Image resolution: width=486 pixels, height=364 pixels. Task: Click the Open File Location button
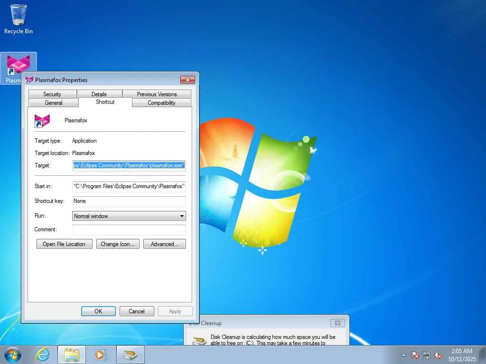coord(64,244)
